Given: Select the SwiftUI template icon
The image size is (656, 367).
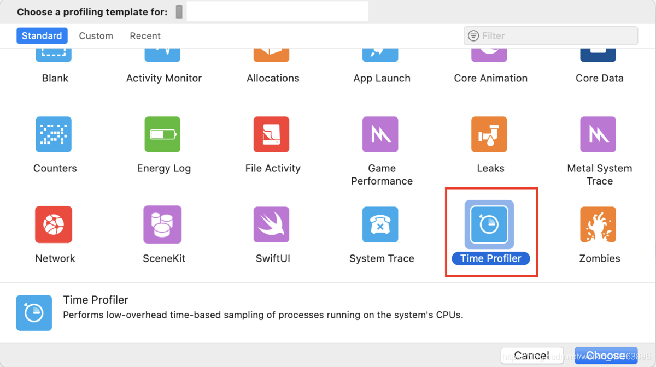Looking at the screenshot, I should tap(271, 224).
